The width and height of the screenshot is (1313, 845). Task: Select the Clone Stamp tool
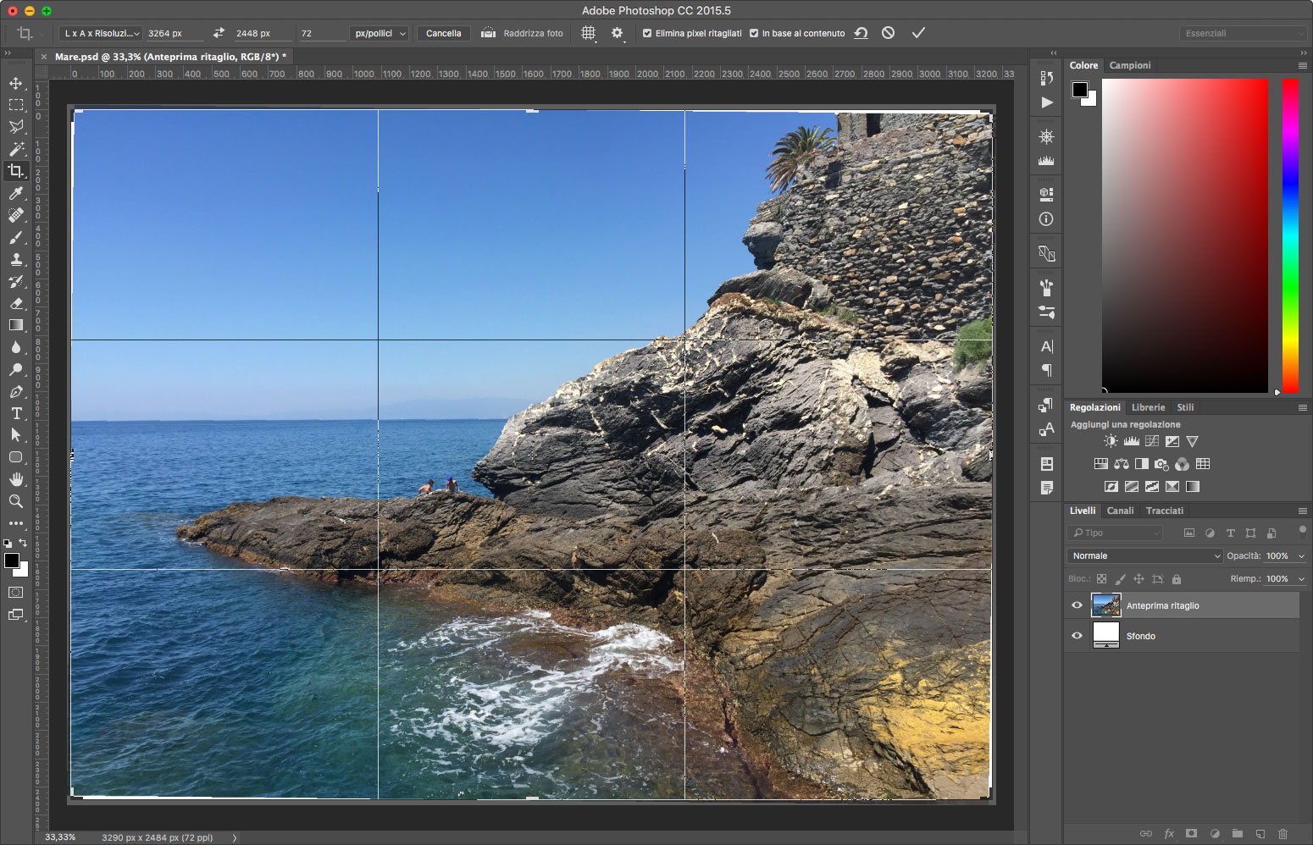(x=16, y=259)
